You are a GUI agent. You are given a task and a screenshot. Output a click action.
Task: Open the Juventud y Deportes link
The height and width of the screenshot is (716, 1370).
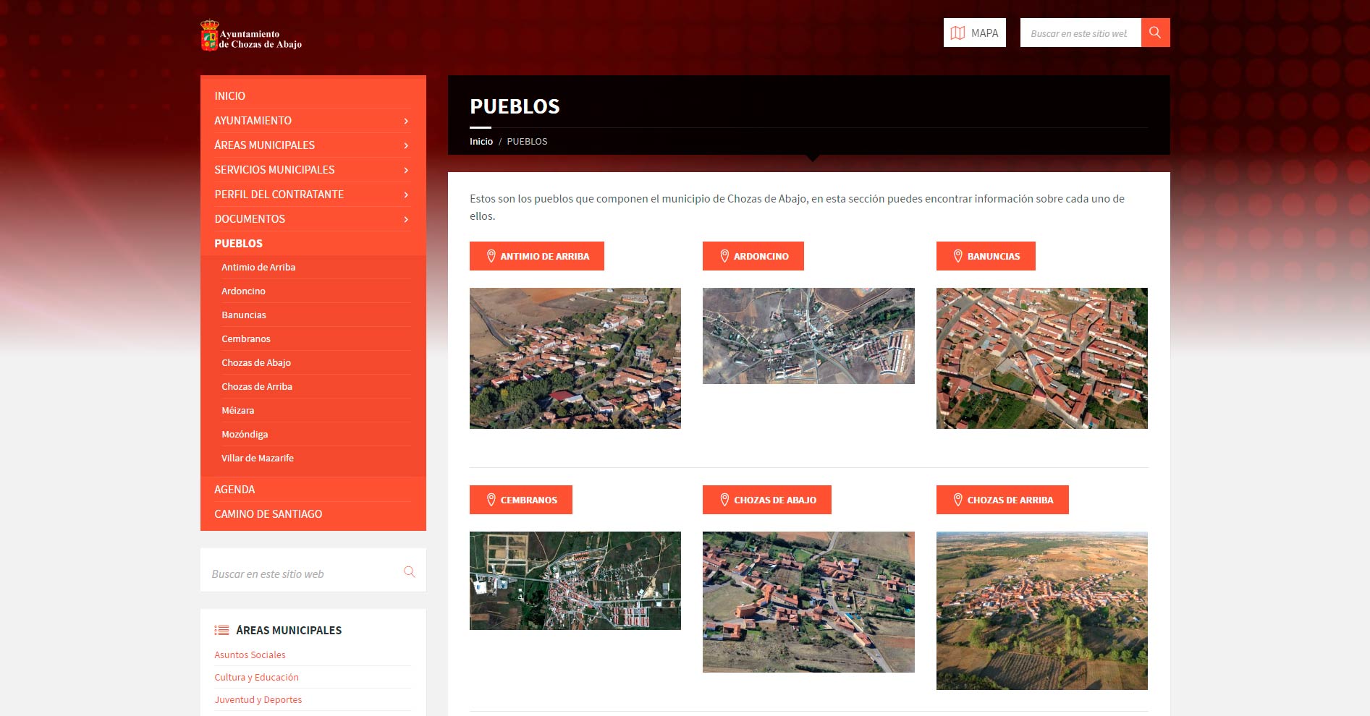click(258, 699)
